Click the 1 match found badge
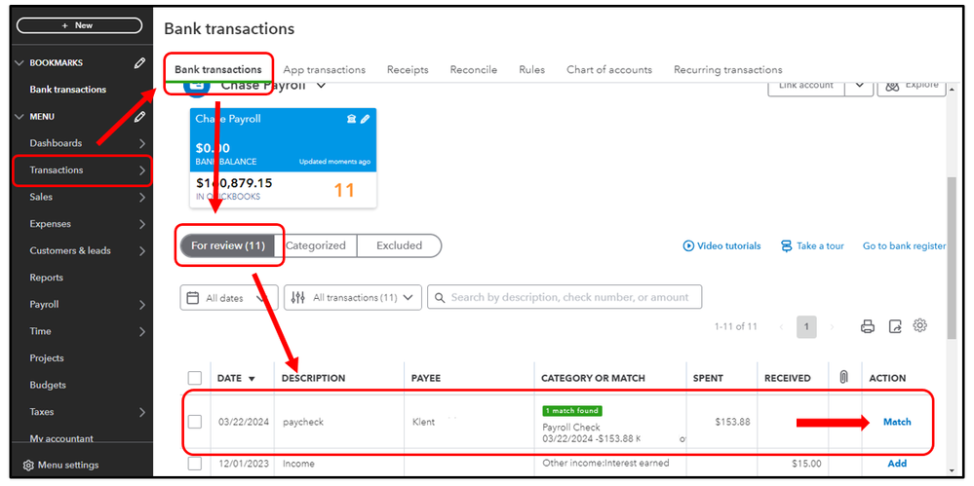Screen dimensions: 974x486 572,411
